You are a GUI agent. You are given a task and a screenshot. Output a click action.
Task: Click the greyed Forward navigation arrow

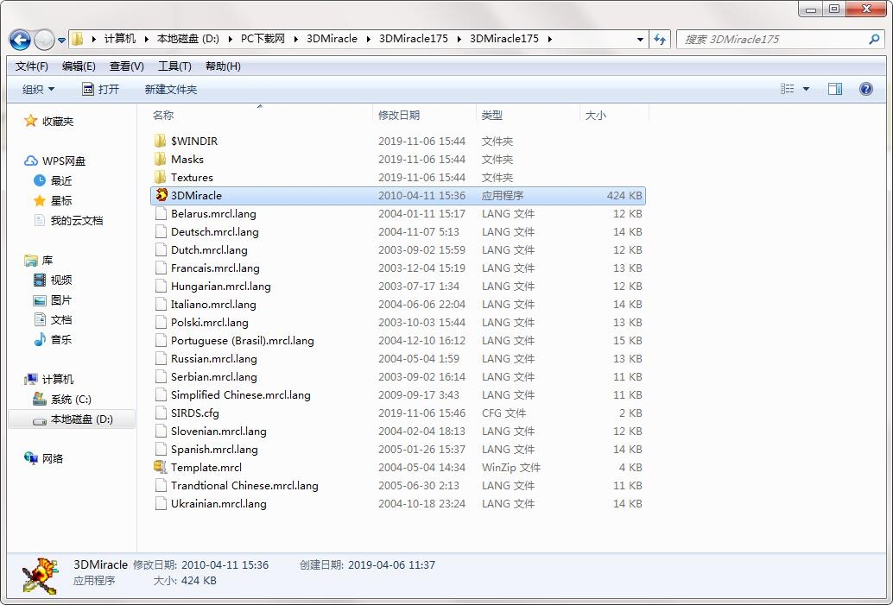click(x=44, y=40)
